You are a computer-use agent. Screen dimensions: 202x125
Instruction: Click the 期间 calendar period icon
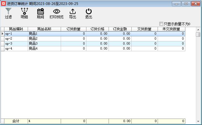(x=41, y=11)
